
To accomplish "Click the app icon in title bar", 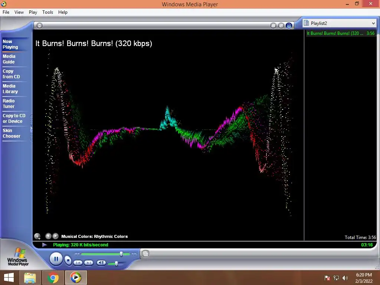I will coord(3,4).
